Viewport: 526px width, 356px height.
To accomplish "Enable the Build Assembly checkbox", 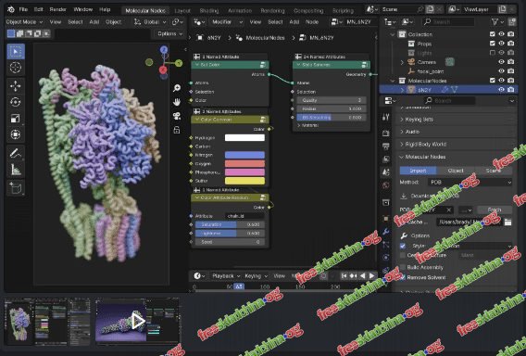I will [x=403, y=267].
